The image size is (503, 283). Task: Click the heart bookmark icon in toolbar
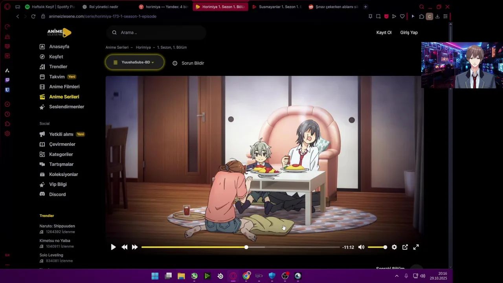click(402, 17)
